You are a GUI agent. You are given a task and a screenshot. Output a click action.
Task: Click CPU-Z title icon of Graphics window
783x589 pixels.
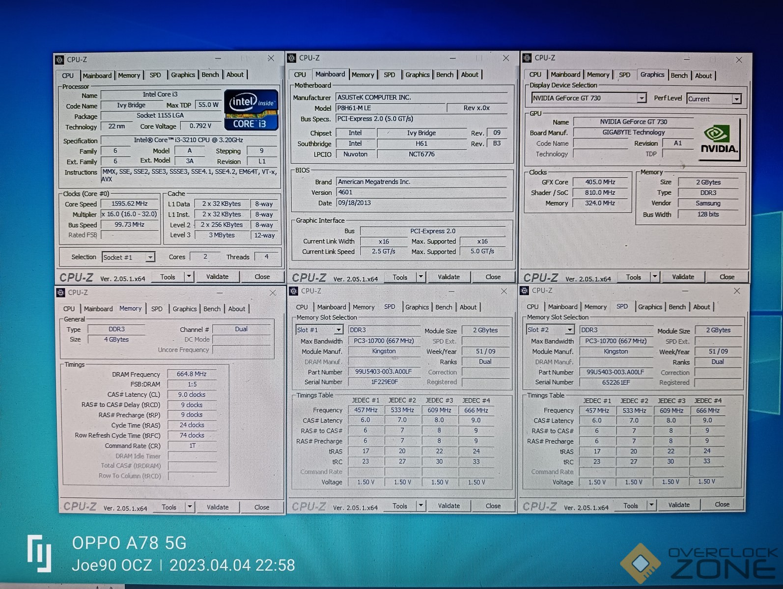tap(527, 58)
